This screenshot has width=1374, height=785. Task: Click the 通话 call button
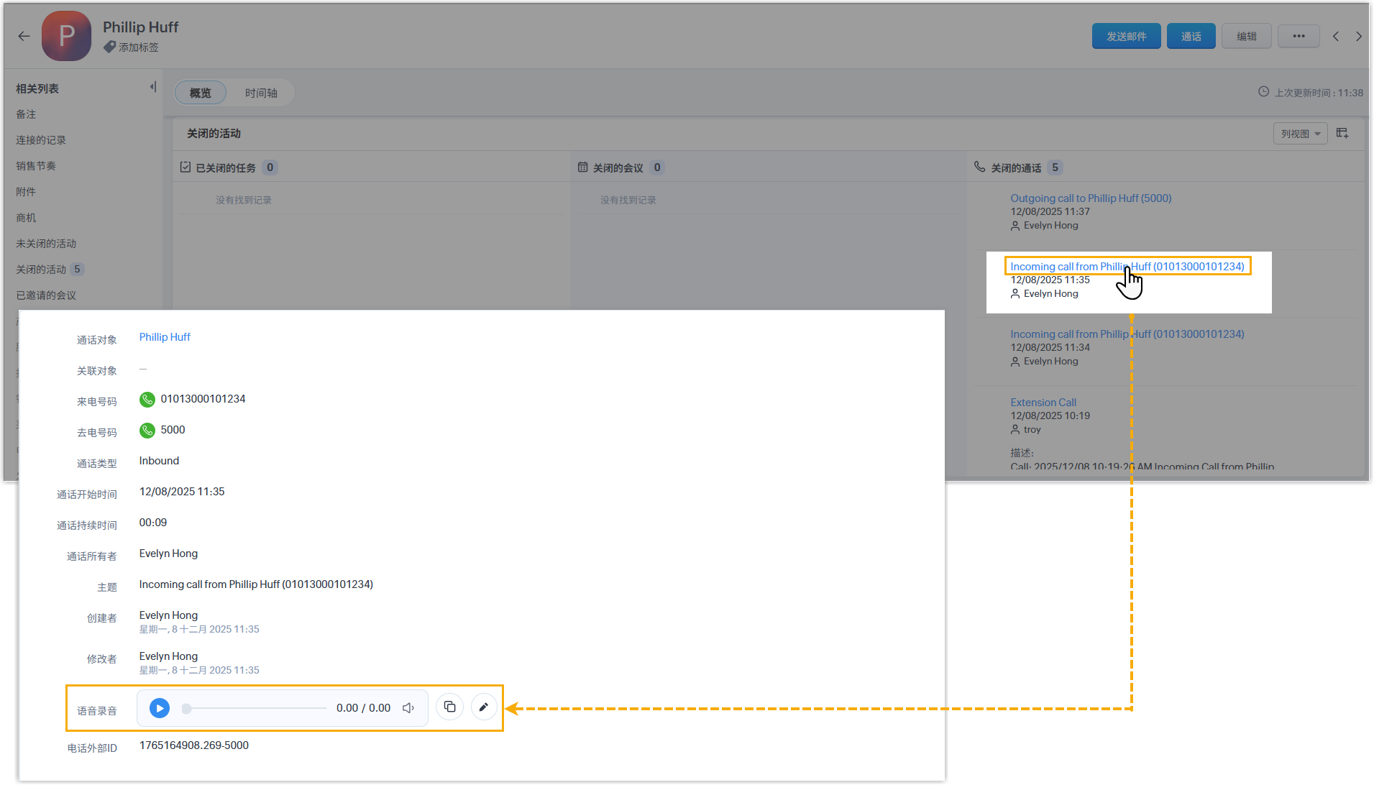[x=1191, y=36]
